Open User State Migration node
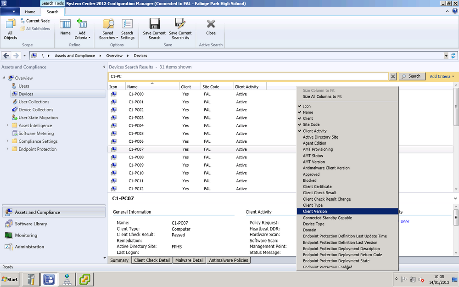 pyautogui.click(x=38, y=118)
